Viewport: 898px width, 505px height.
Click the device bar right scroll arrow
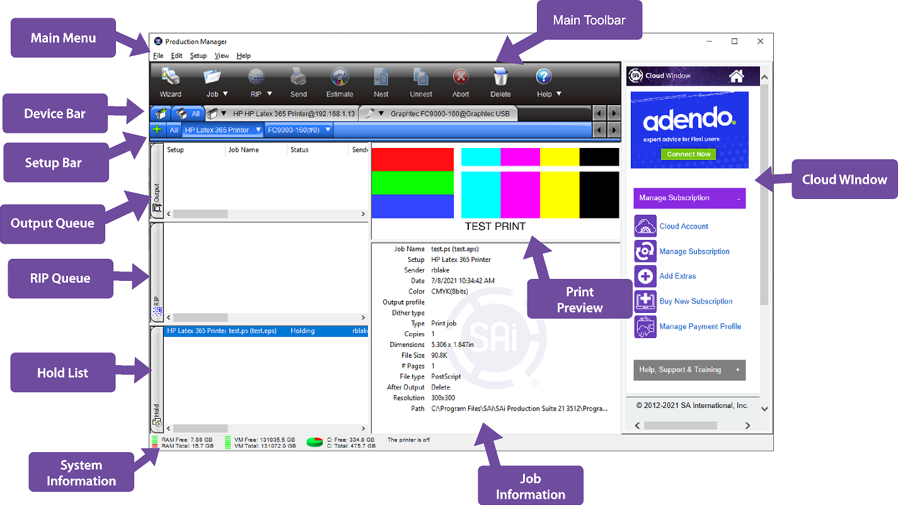614,114
